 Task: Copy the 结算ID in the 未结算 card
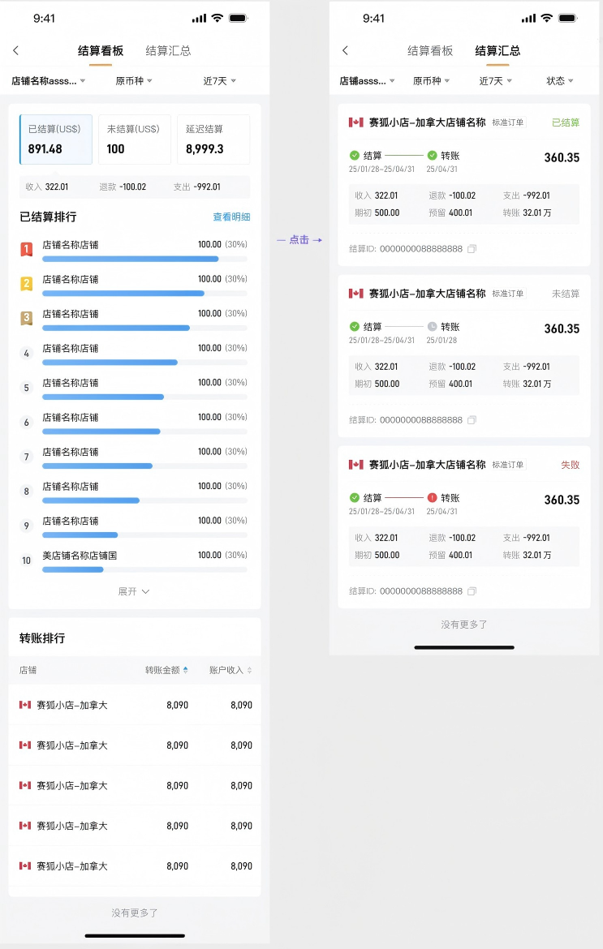click(x=472, y=420)
